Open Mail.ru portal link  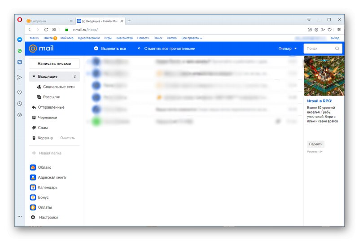pos(35,38)
